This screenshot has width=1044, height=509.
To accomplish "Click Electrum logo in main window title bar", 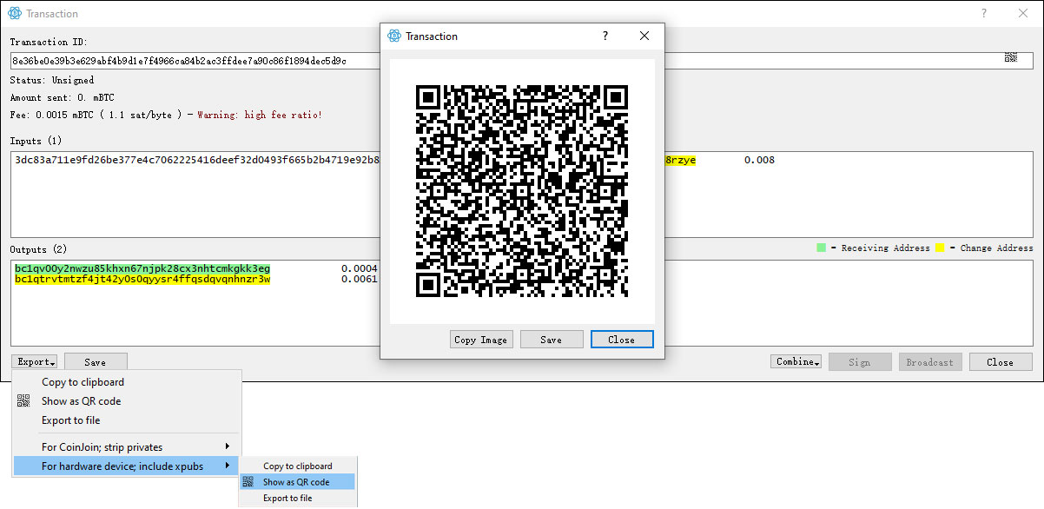I will [14, 14].
